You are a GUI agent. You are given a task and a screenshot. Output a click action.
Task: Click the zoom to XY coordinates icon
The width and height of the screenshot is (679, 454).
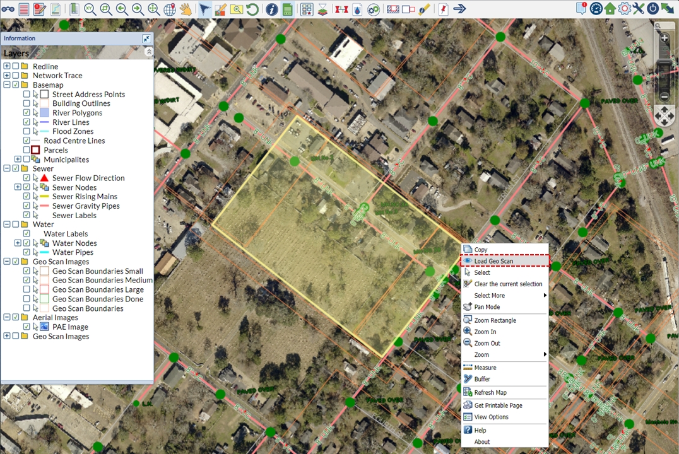90,9
